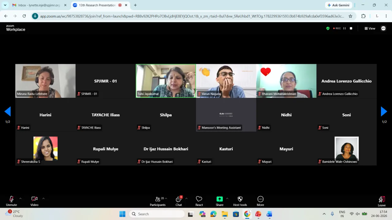The width and height of the screenshot is (392, 220).
Task: Go to next gallery page arrow
Action: click(384, 112)
